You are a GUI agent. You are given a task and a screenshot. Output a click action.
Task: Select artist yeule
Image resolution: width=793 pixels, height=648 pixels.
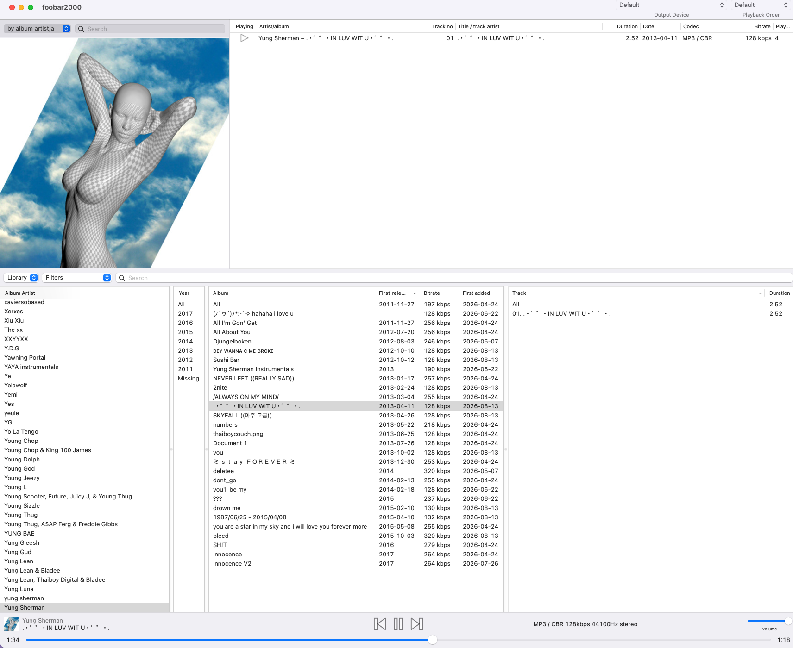pos(84,413)
